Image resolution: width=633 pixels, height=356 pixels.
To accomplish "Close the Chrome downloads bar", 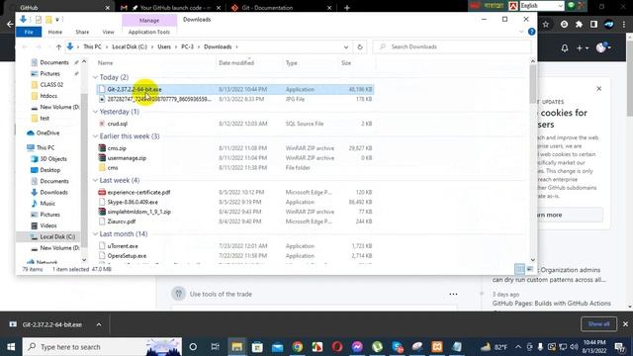I will click(625, 324).
